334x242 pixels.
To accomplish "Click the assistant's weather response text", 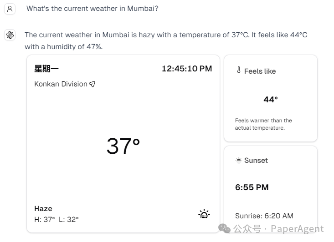I will coord(166,40).
